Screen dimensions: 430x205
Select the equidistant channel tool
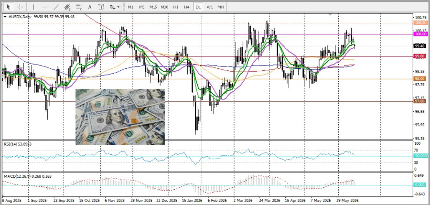(x=67, y=7)
